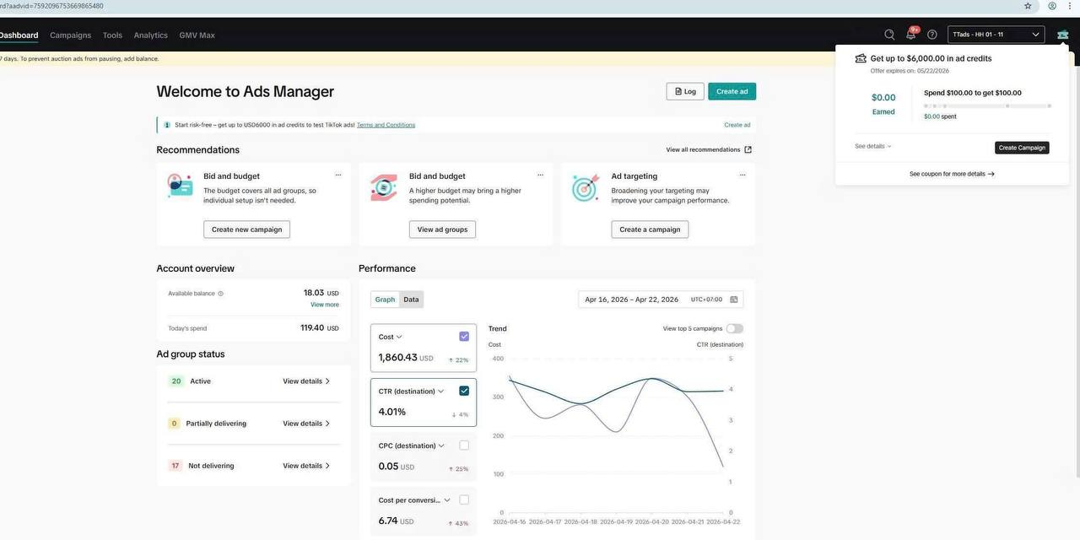Expand the CTR (destination) metric dropdown
Image resolution: width=1080 pixels, height=540 pixels.
[440, 391]
